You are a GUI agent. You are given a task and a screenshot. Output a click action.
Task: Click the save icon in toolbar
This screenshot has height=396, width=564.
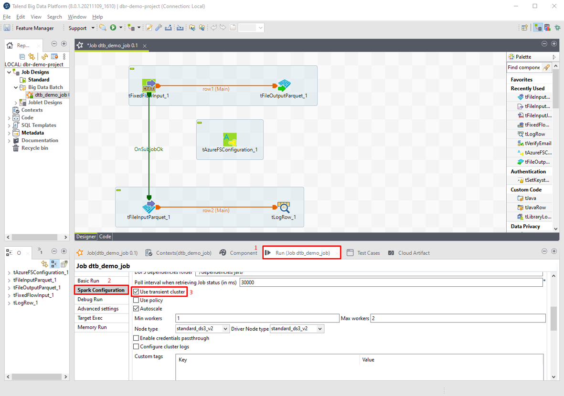[x=7, y=28]
